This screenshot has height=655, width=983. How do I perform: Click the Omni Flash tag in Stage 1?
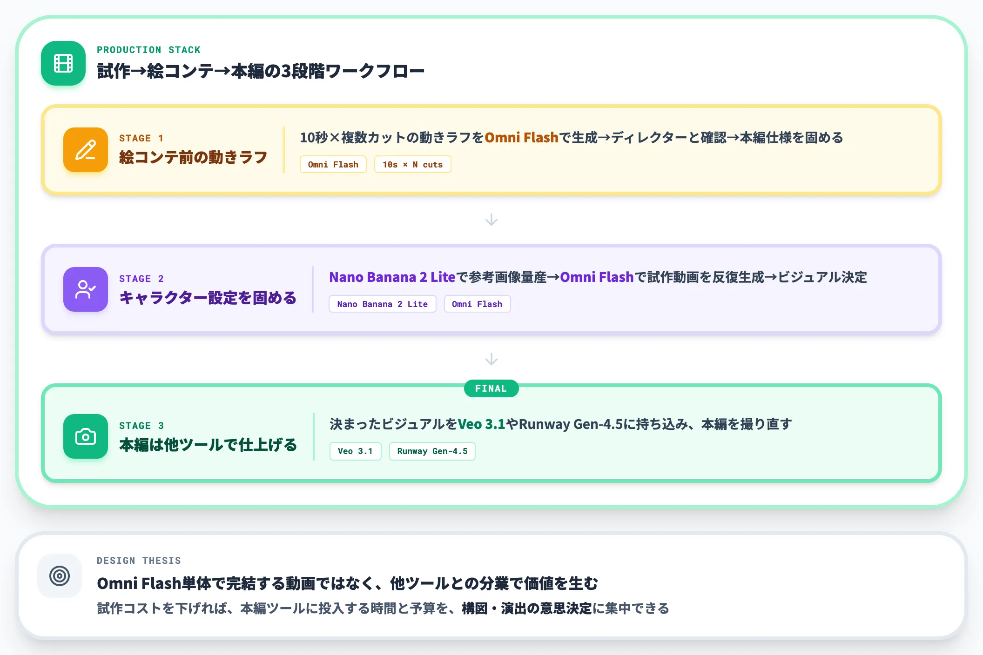point(333,164)
